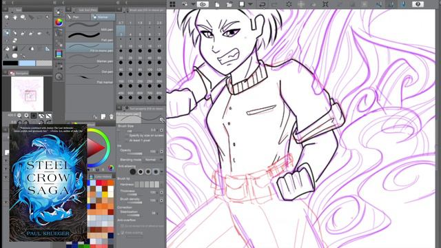Open color wheel in quick strip
Screen dimensions: 441x248
59,23
